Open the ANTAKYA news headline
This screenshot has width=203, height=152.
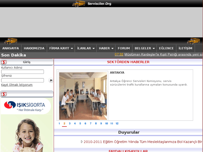117,73
